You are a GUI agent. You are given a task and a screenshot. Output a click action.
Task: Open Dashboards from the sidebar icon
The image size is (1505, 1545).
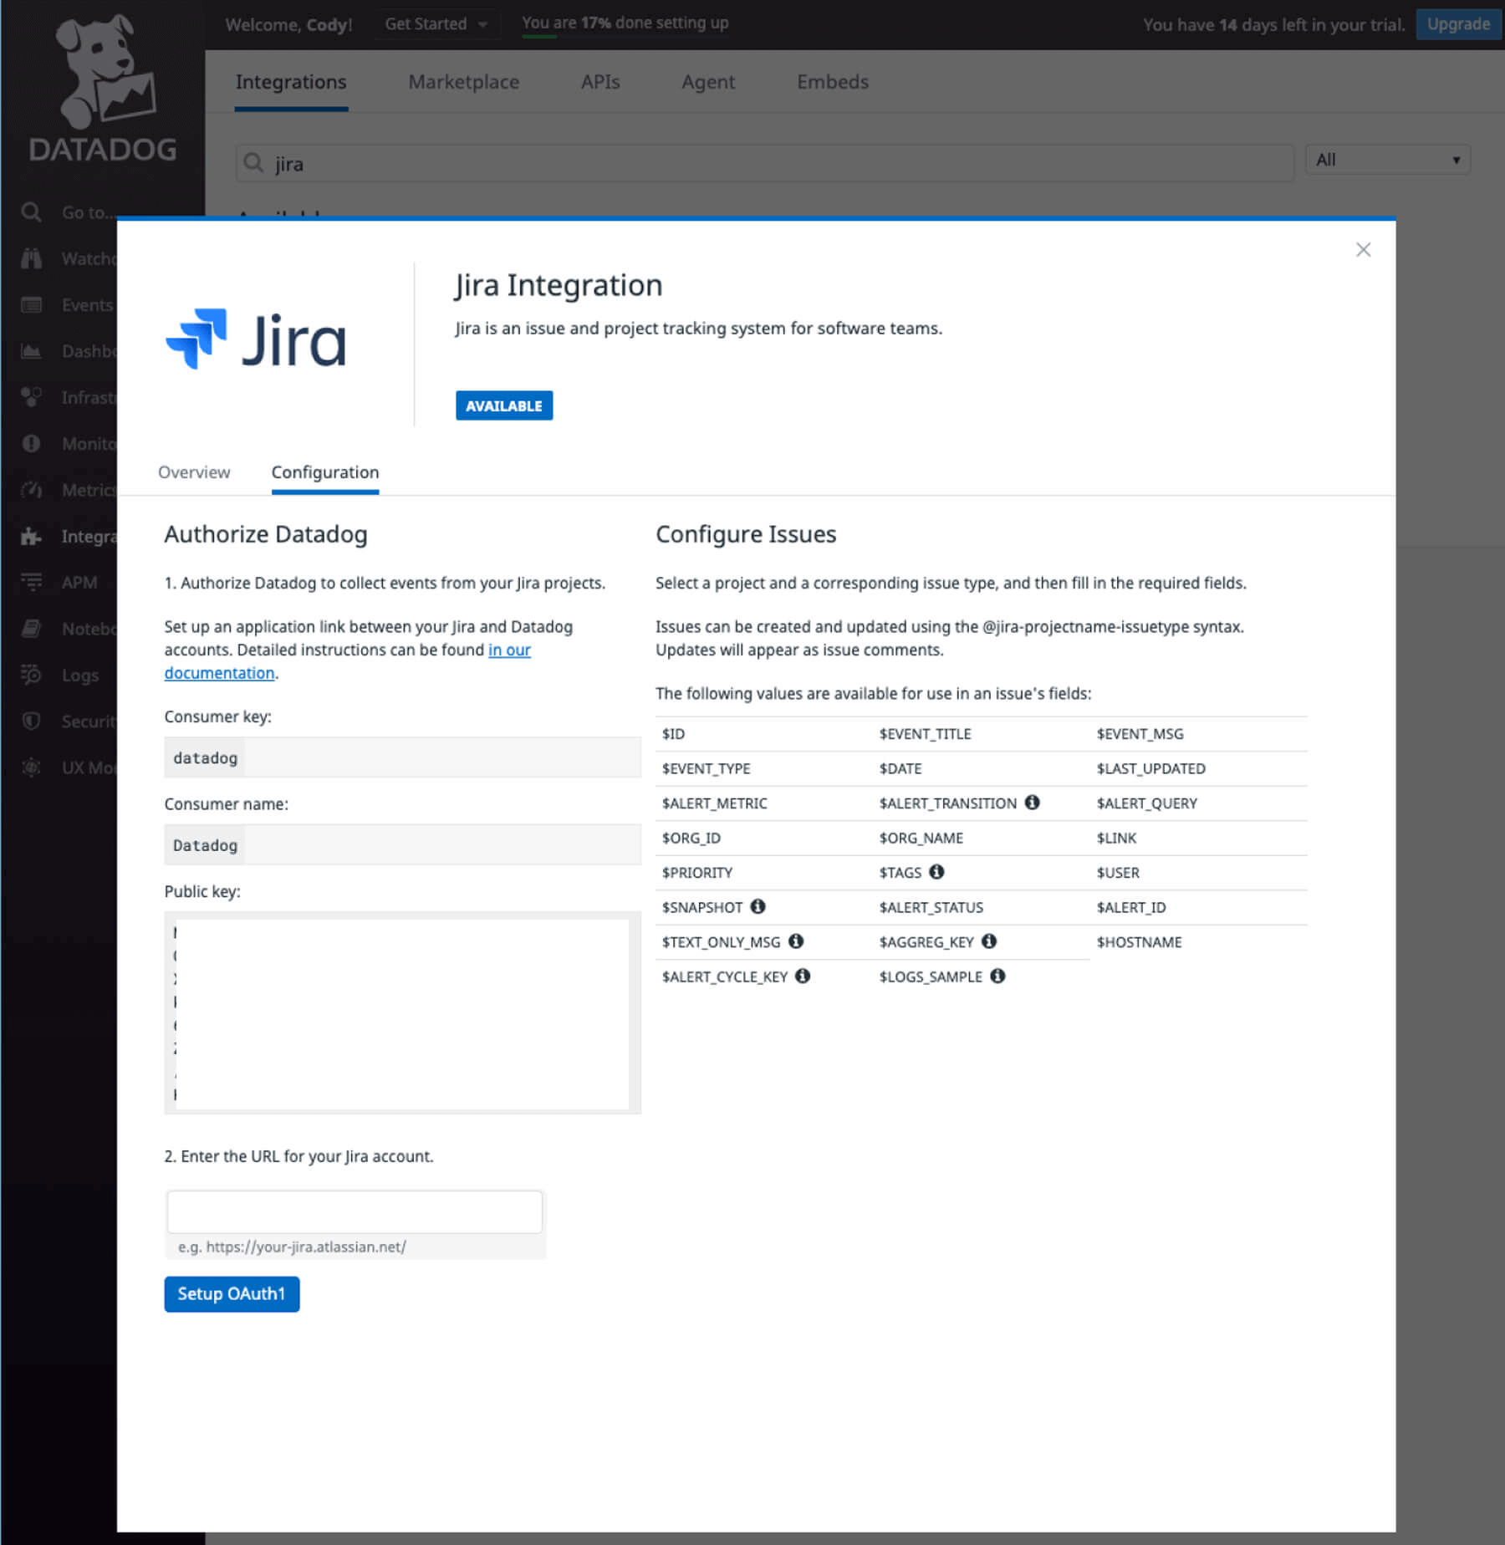click(32, 351)
